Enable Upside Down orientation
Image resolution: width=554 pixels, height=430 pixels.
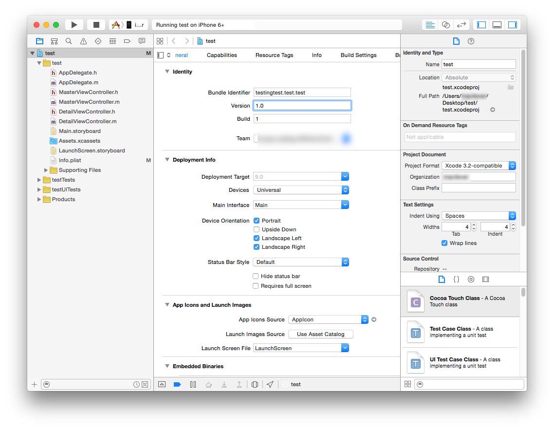click(257, 229)
